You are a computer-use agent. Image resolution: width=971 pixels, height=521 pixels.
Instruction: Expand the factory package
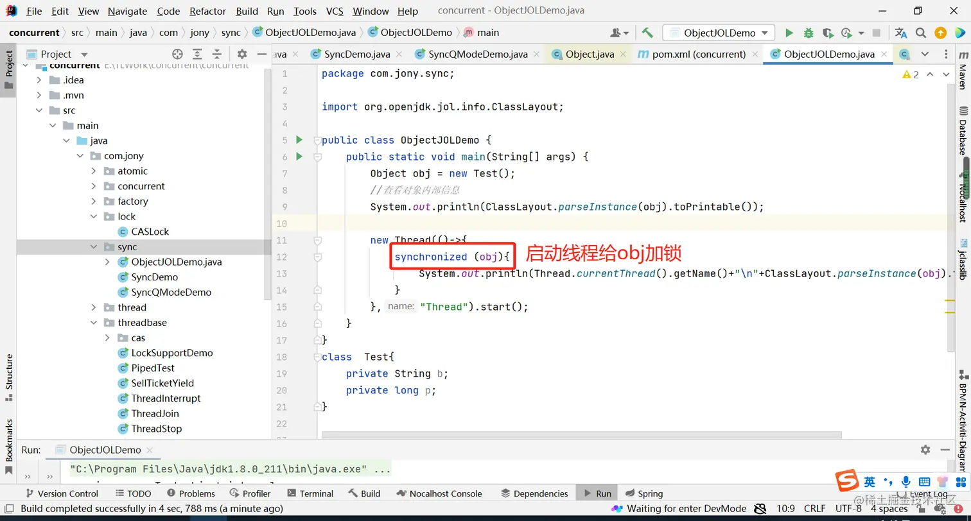coord(94,201)
